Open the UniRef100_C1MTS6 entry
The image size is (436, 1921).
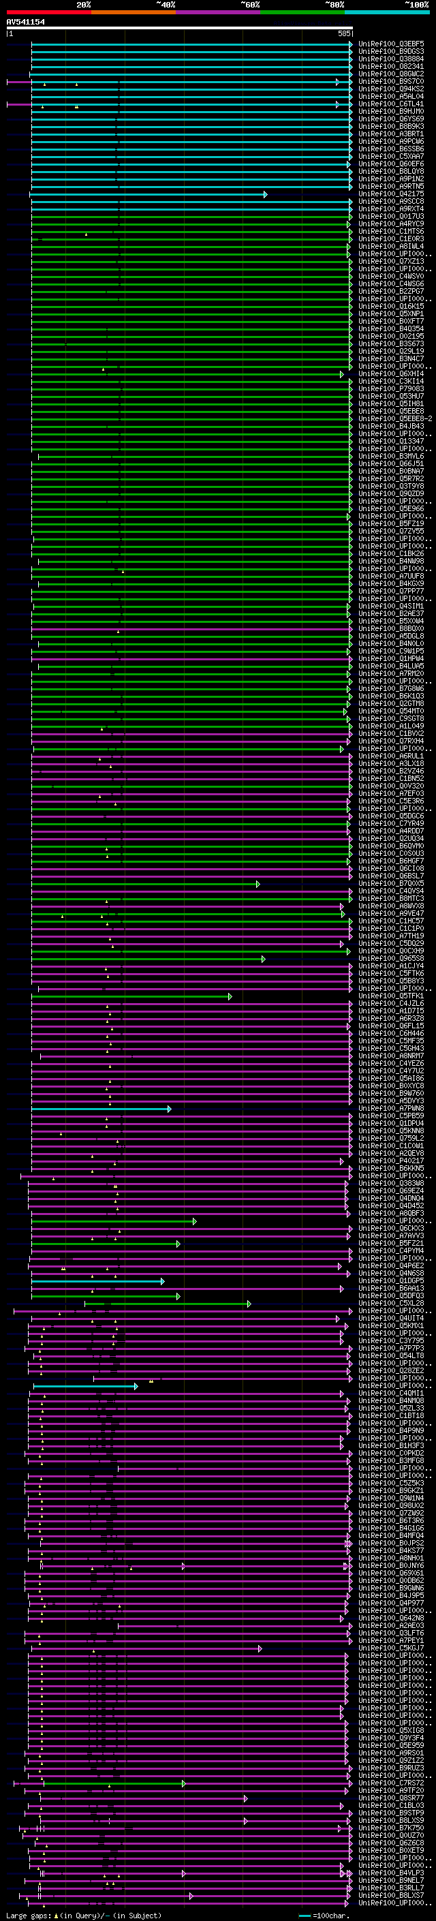coord(391,231)
